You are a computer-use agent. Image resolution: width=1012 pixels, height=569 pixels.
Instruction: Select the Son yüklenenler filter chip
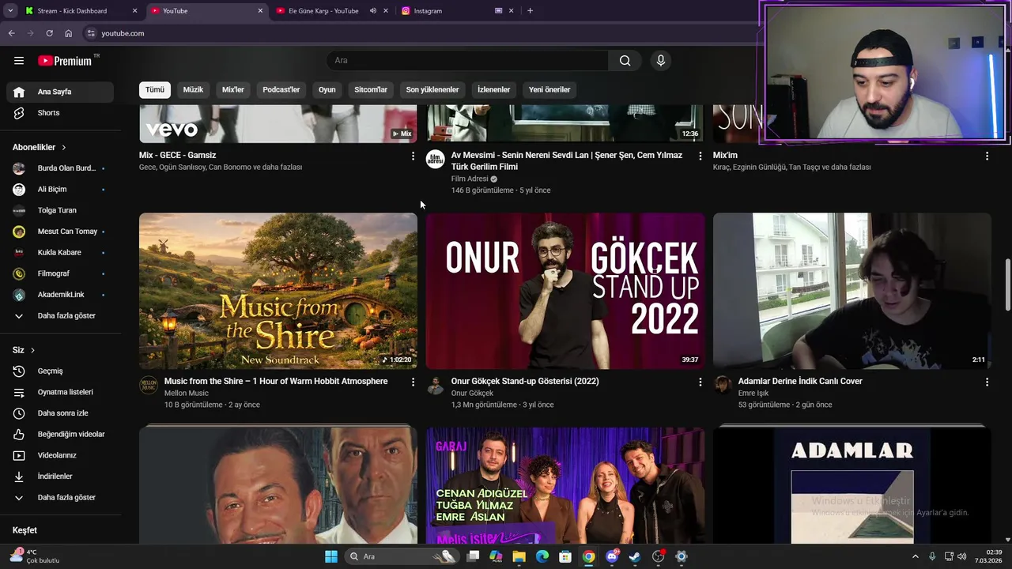pos(432,90)
